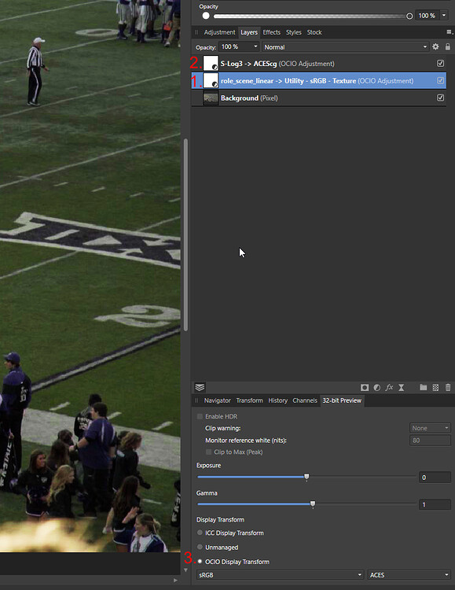This screenshot has width=455, height=590.
Task: Open the layer cog settings icon
Action: (435, 46)
